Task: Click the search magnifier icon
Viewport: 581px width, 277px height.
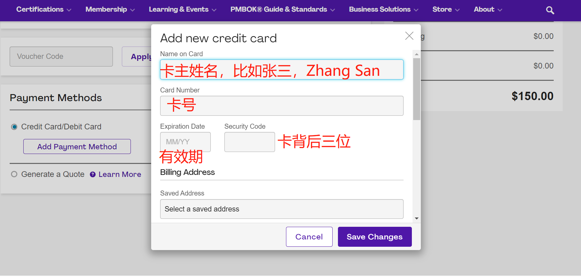Action: pos(550,10)
